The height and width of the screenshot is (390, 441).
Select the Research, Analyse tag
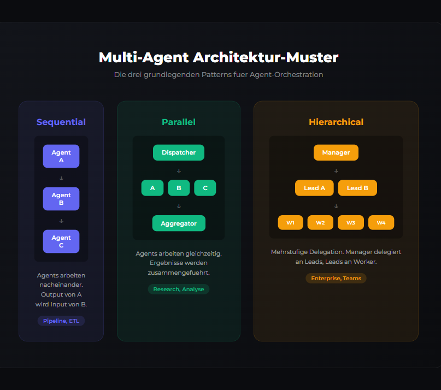pos(179,289)
